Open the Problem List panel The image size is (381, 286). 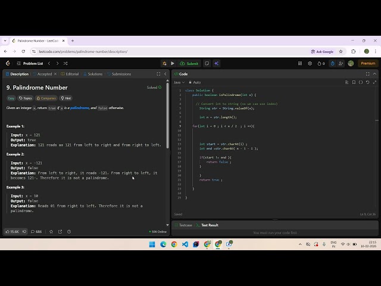tap(30, 64)
